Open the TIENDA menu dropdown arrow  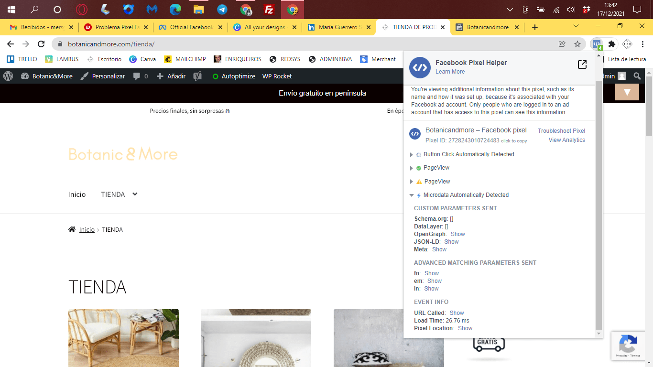[135, 194]
